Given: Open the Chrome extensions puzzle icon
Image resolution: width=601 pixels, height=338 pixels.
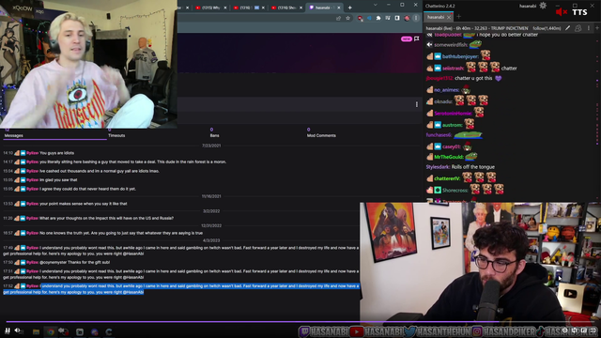Looking at the screenshot, I should tap(378, 18).
